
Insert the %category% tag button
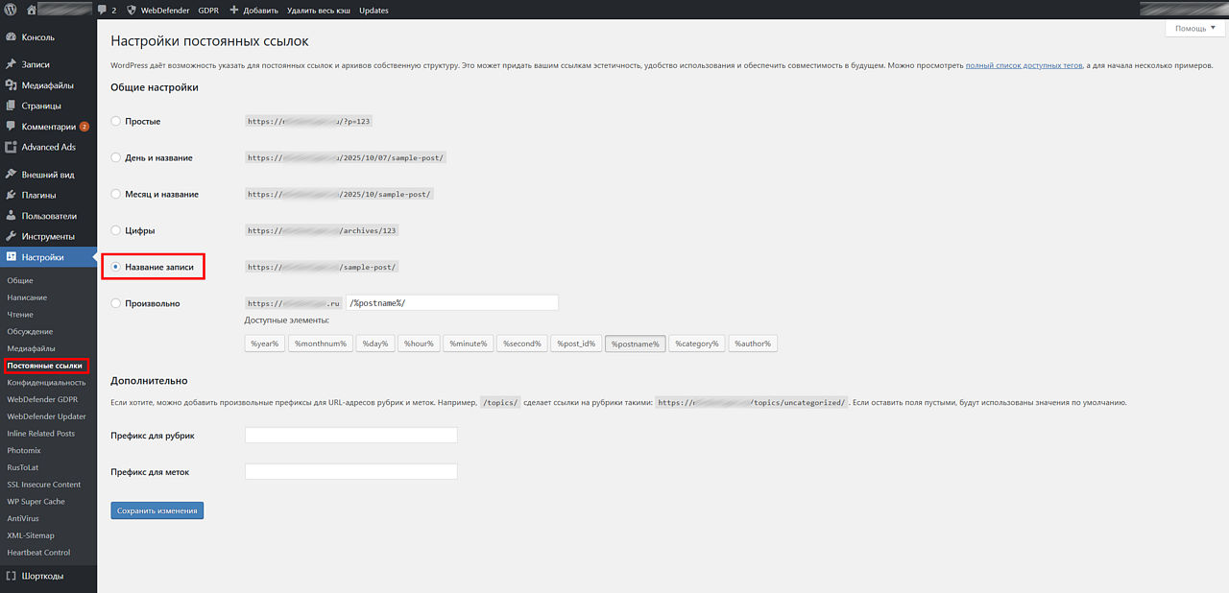(697, 344)
